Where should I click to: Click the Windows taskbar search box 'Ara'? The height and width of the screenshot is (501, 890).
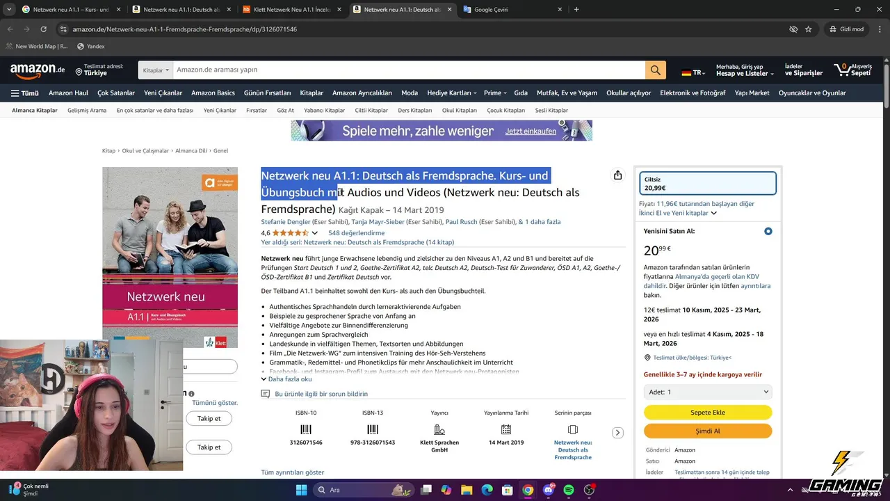364,490
